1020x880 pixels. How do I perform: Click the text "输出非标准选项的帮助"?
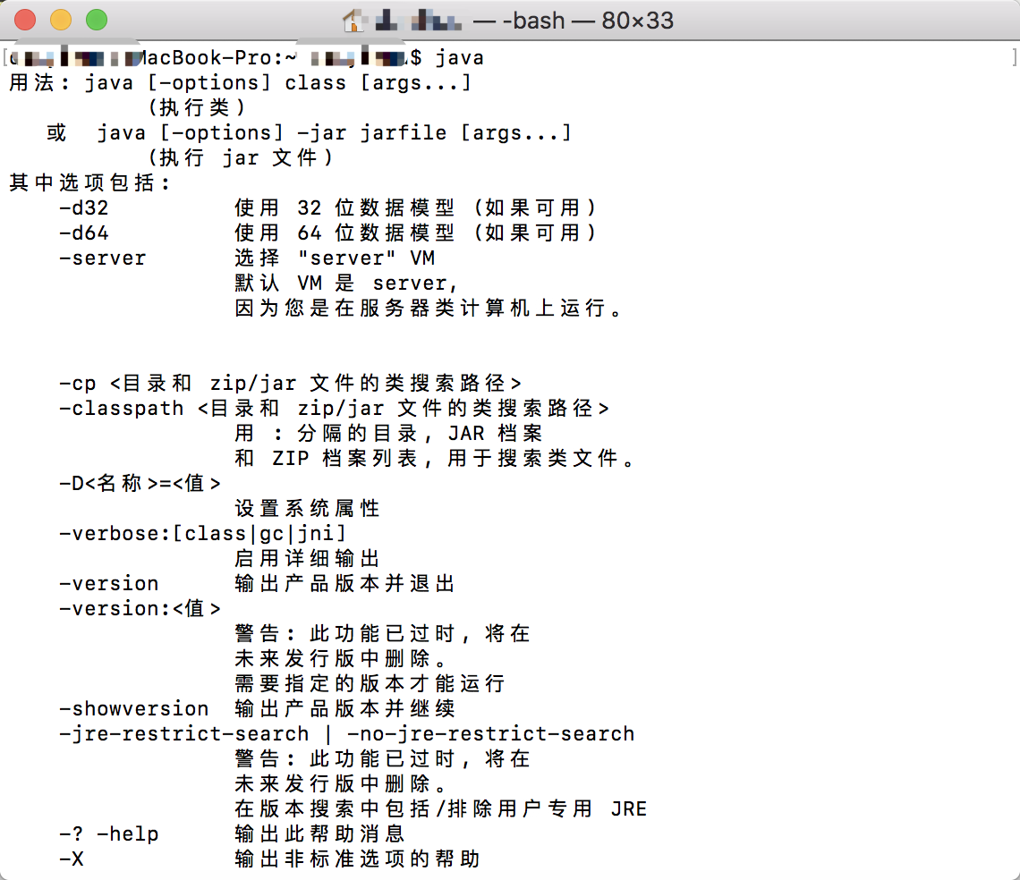(357, 859)
